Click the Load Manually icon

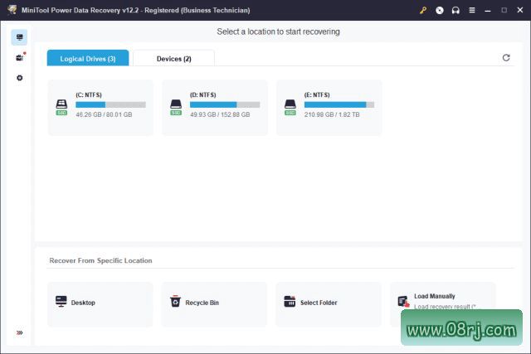403,301
